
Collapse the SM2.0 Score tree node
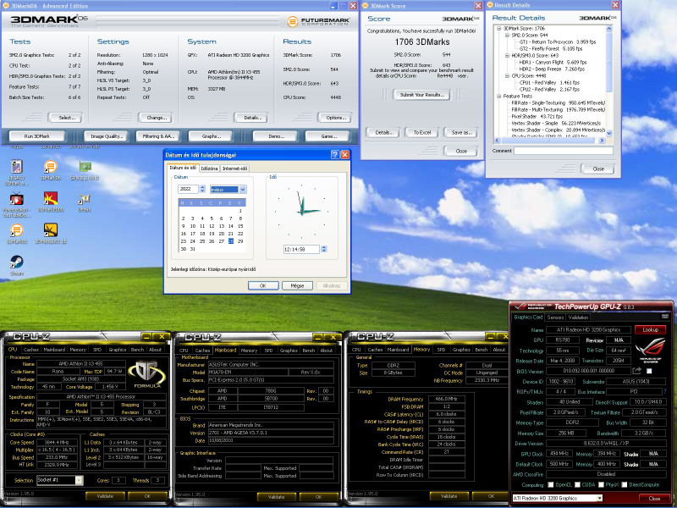(507, 36)
